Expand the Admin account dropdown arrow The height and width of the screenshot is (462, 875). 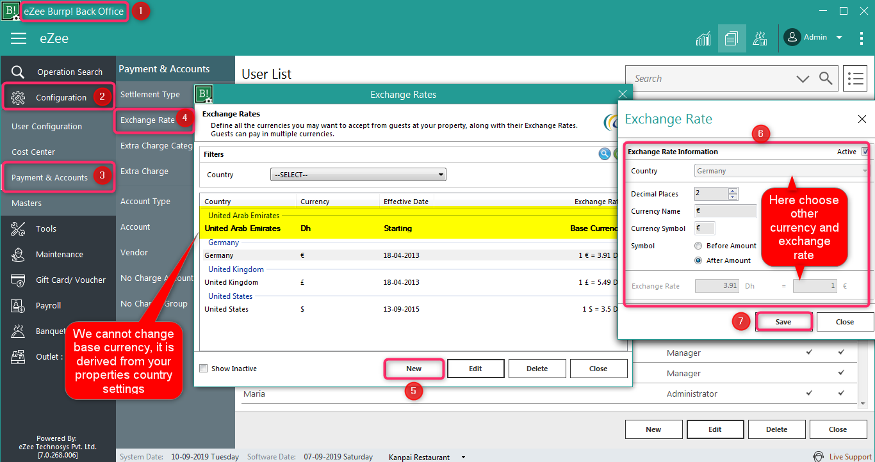pyautogui.click(x=839, y=37)
